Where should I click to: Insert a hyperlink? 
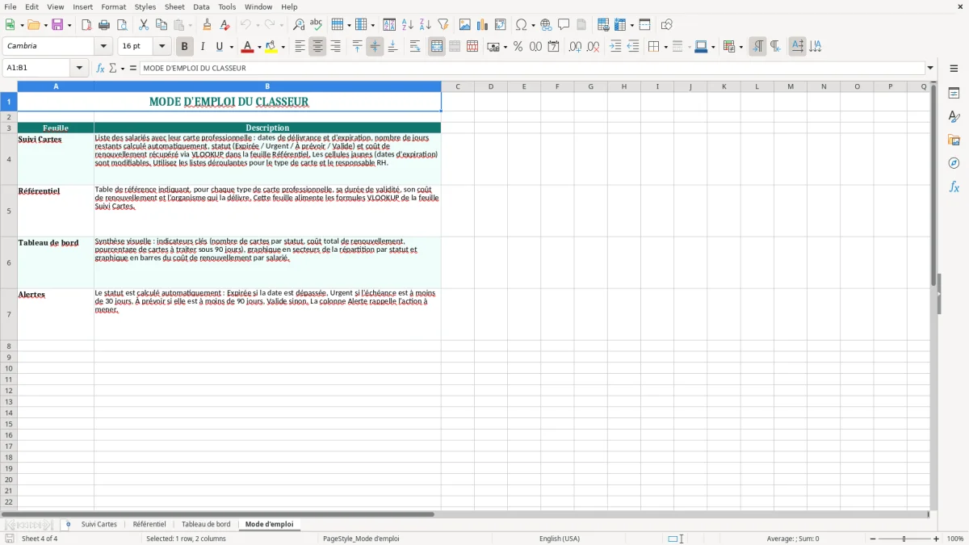[x=546, y=25]
